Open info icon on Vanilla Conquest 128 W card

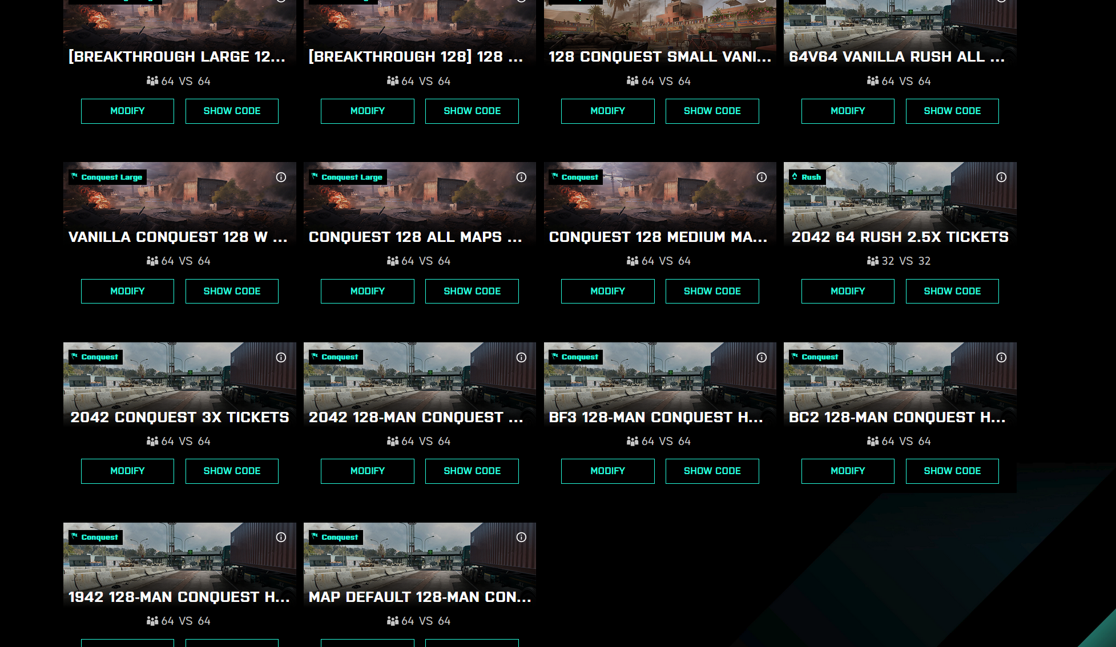pos(281,177)
